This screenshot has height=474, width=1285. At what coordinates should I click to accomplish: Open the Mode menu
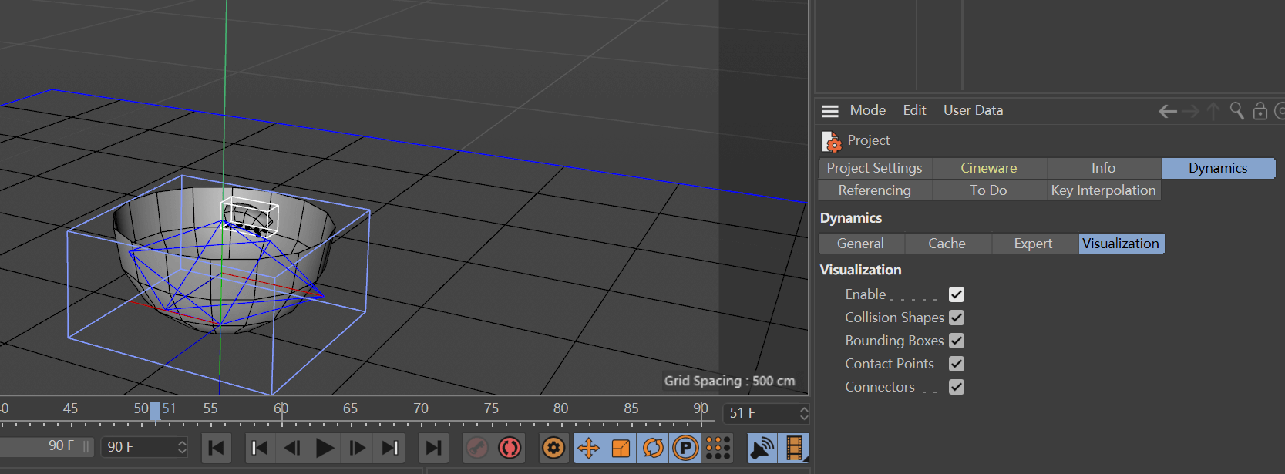pyautogui.click(x=867, y=110)
